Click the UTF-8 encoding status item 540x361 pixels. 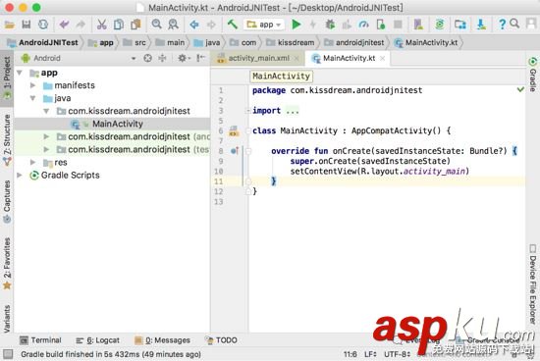[x=397, y=354]
